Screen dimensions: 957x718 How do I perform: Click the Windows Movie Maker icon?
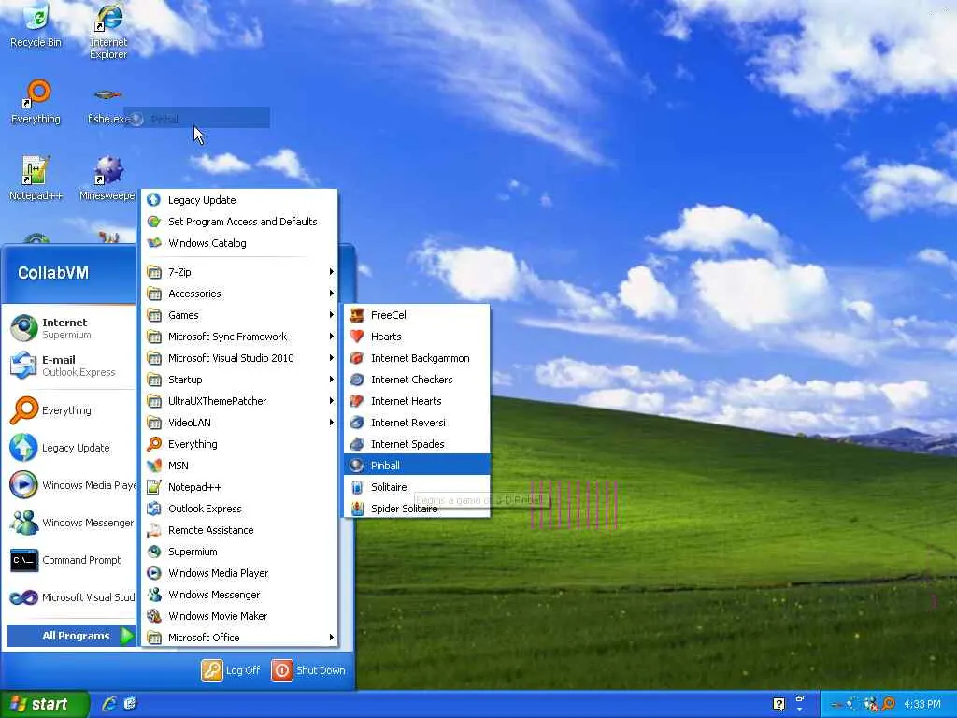click(x=154, y=615)
